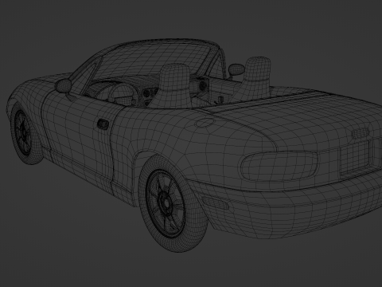The image size is (382, 287).
Task: Select the driver seat headrest
Action: (174, 77)
